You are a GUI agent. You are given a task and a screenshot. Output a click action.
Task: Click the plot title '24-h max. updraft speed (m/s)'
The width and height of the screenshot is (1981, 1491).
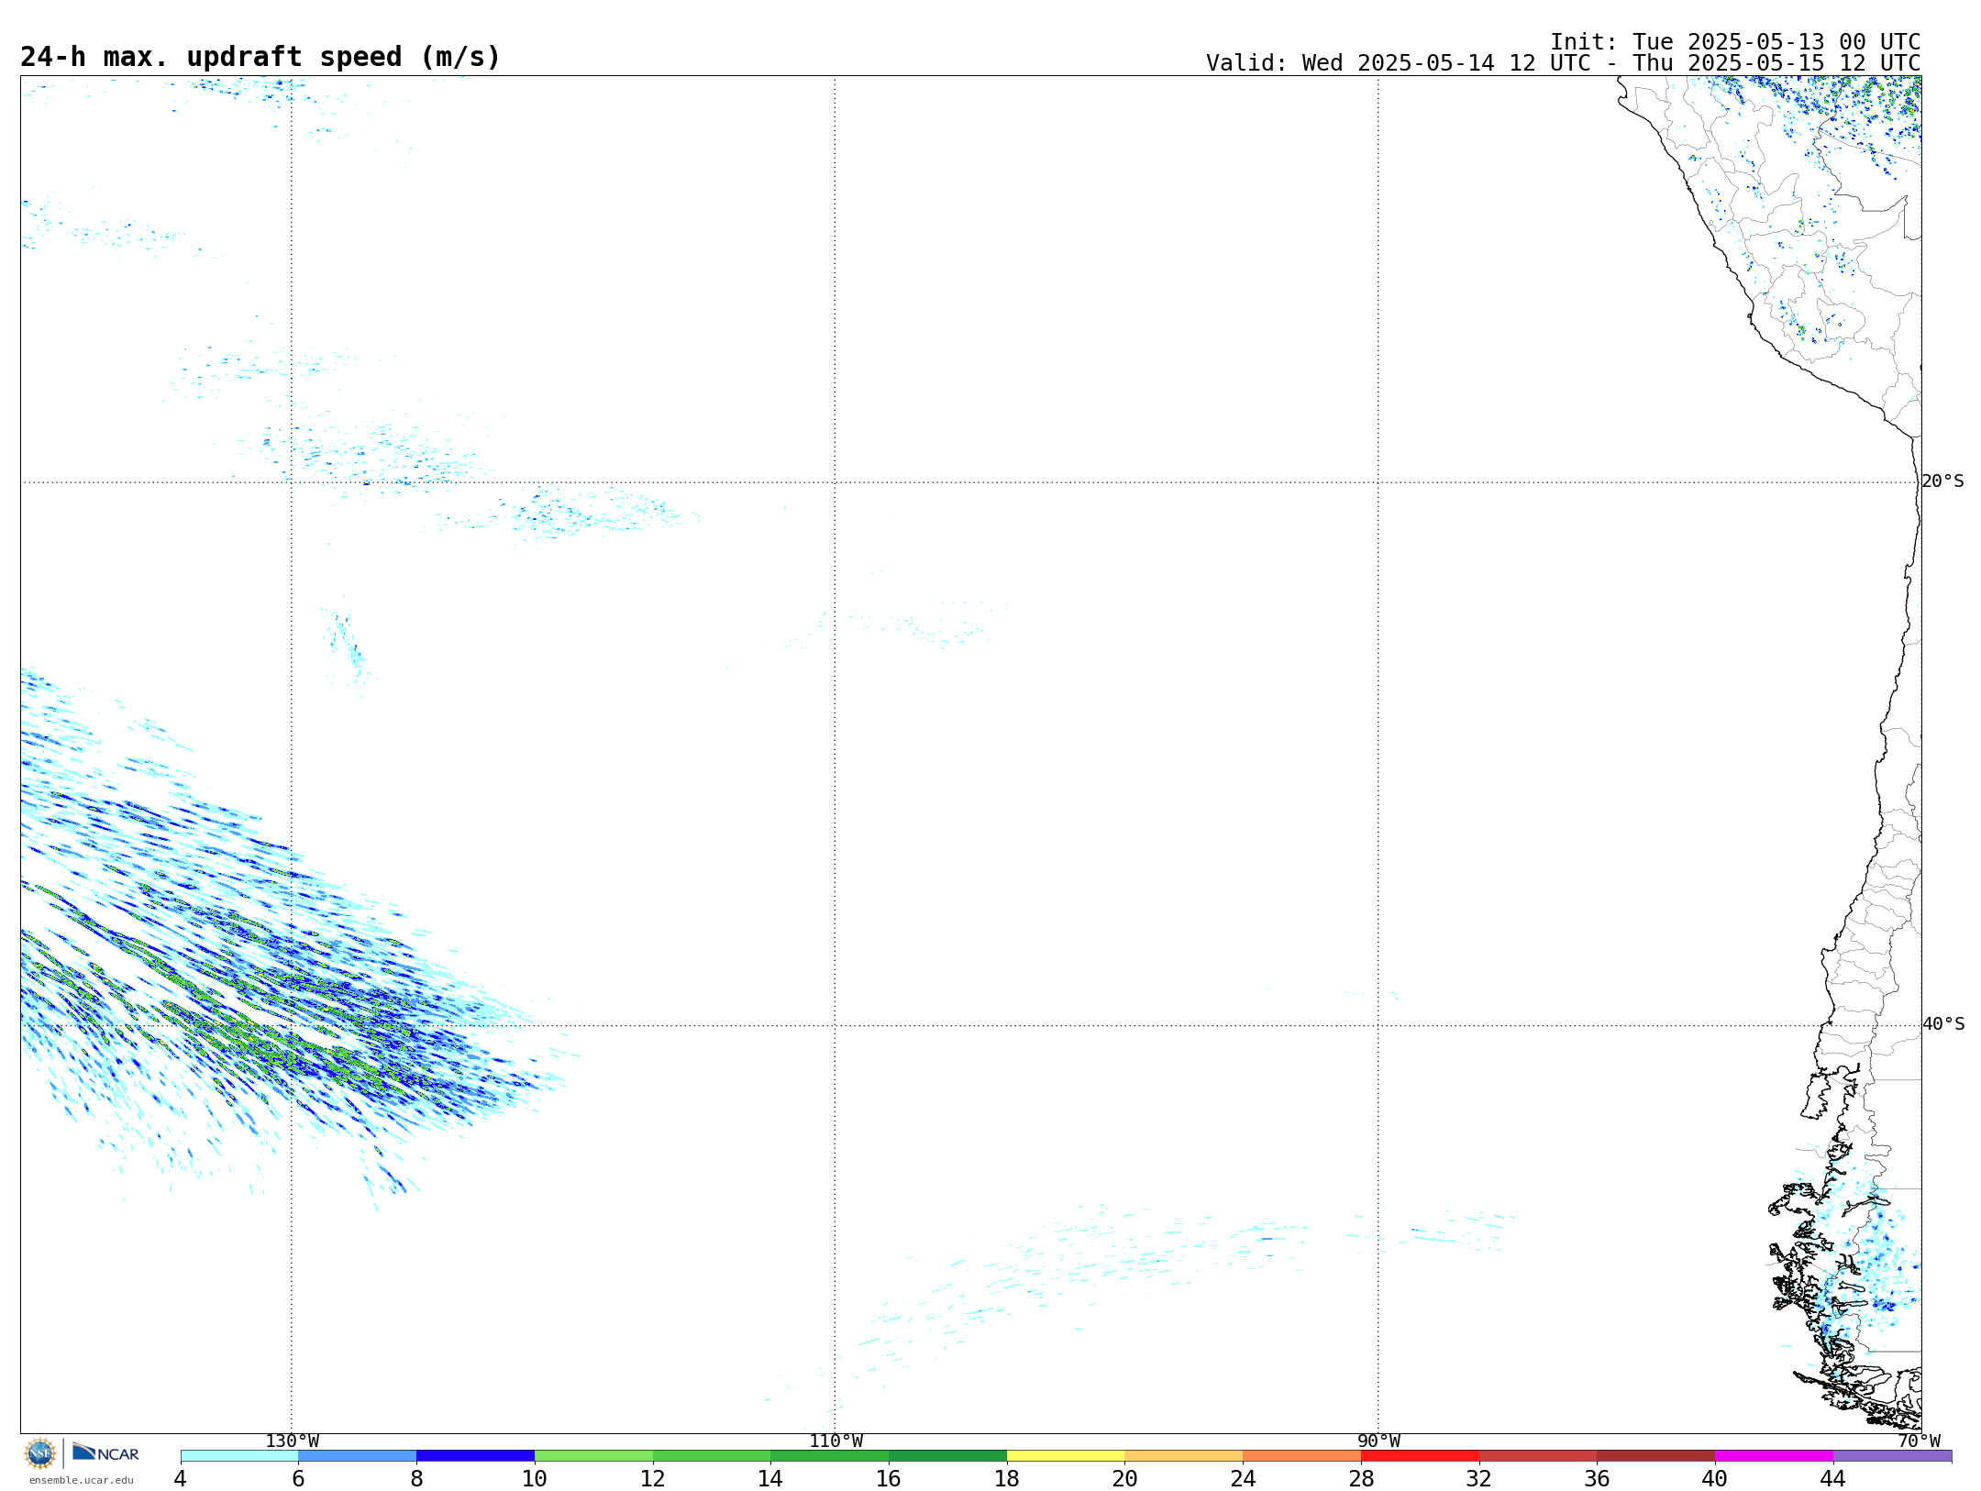260,57
